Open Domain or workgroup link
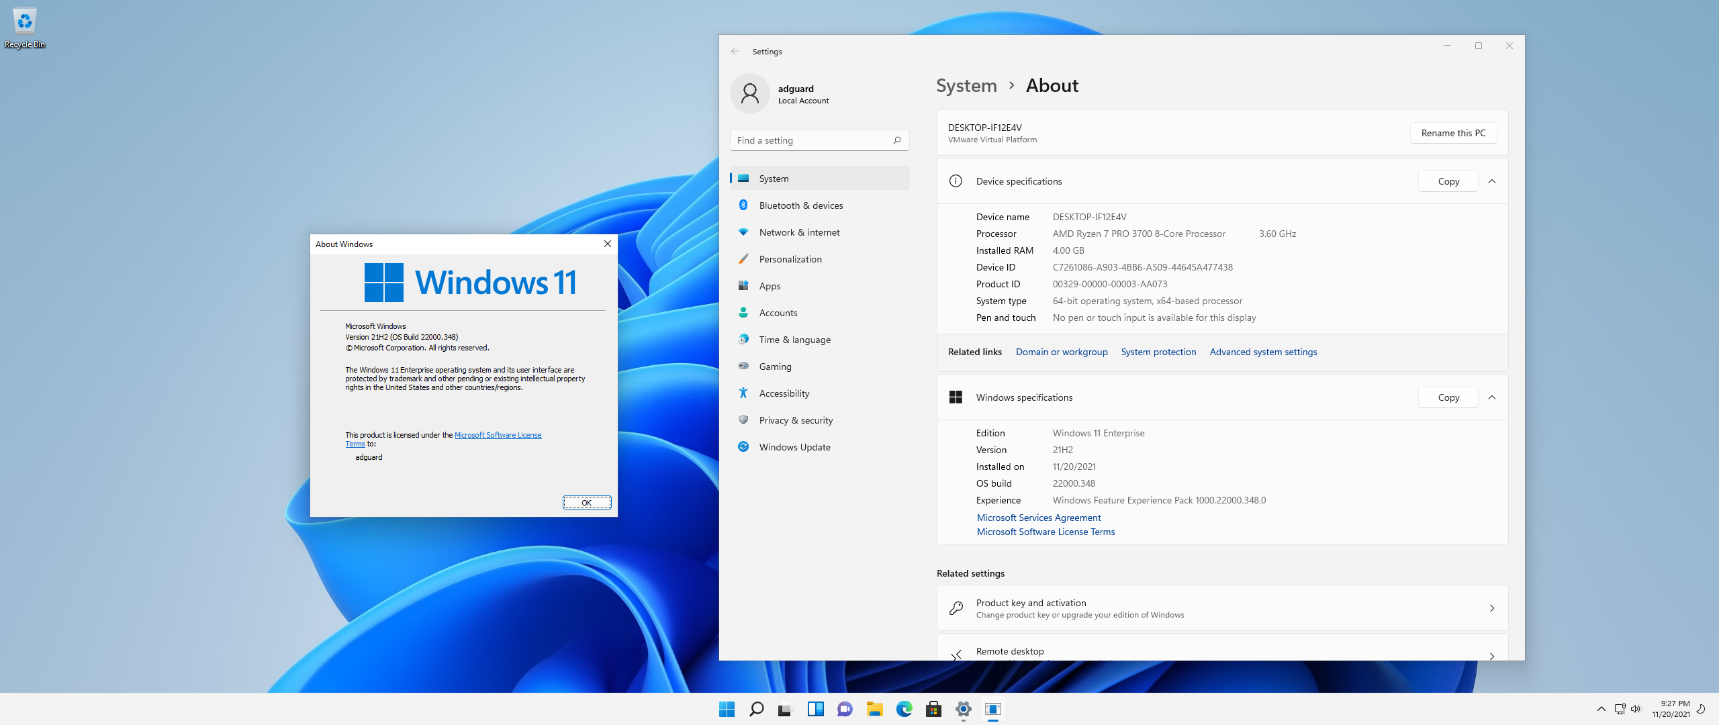This screenshot has height=725, width=1719. [1062, 352]
